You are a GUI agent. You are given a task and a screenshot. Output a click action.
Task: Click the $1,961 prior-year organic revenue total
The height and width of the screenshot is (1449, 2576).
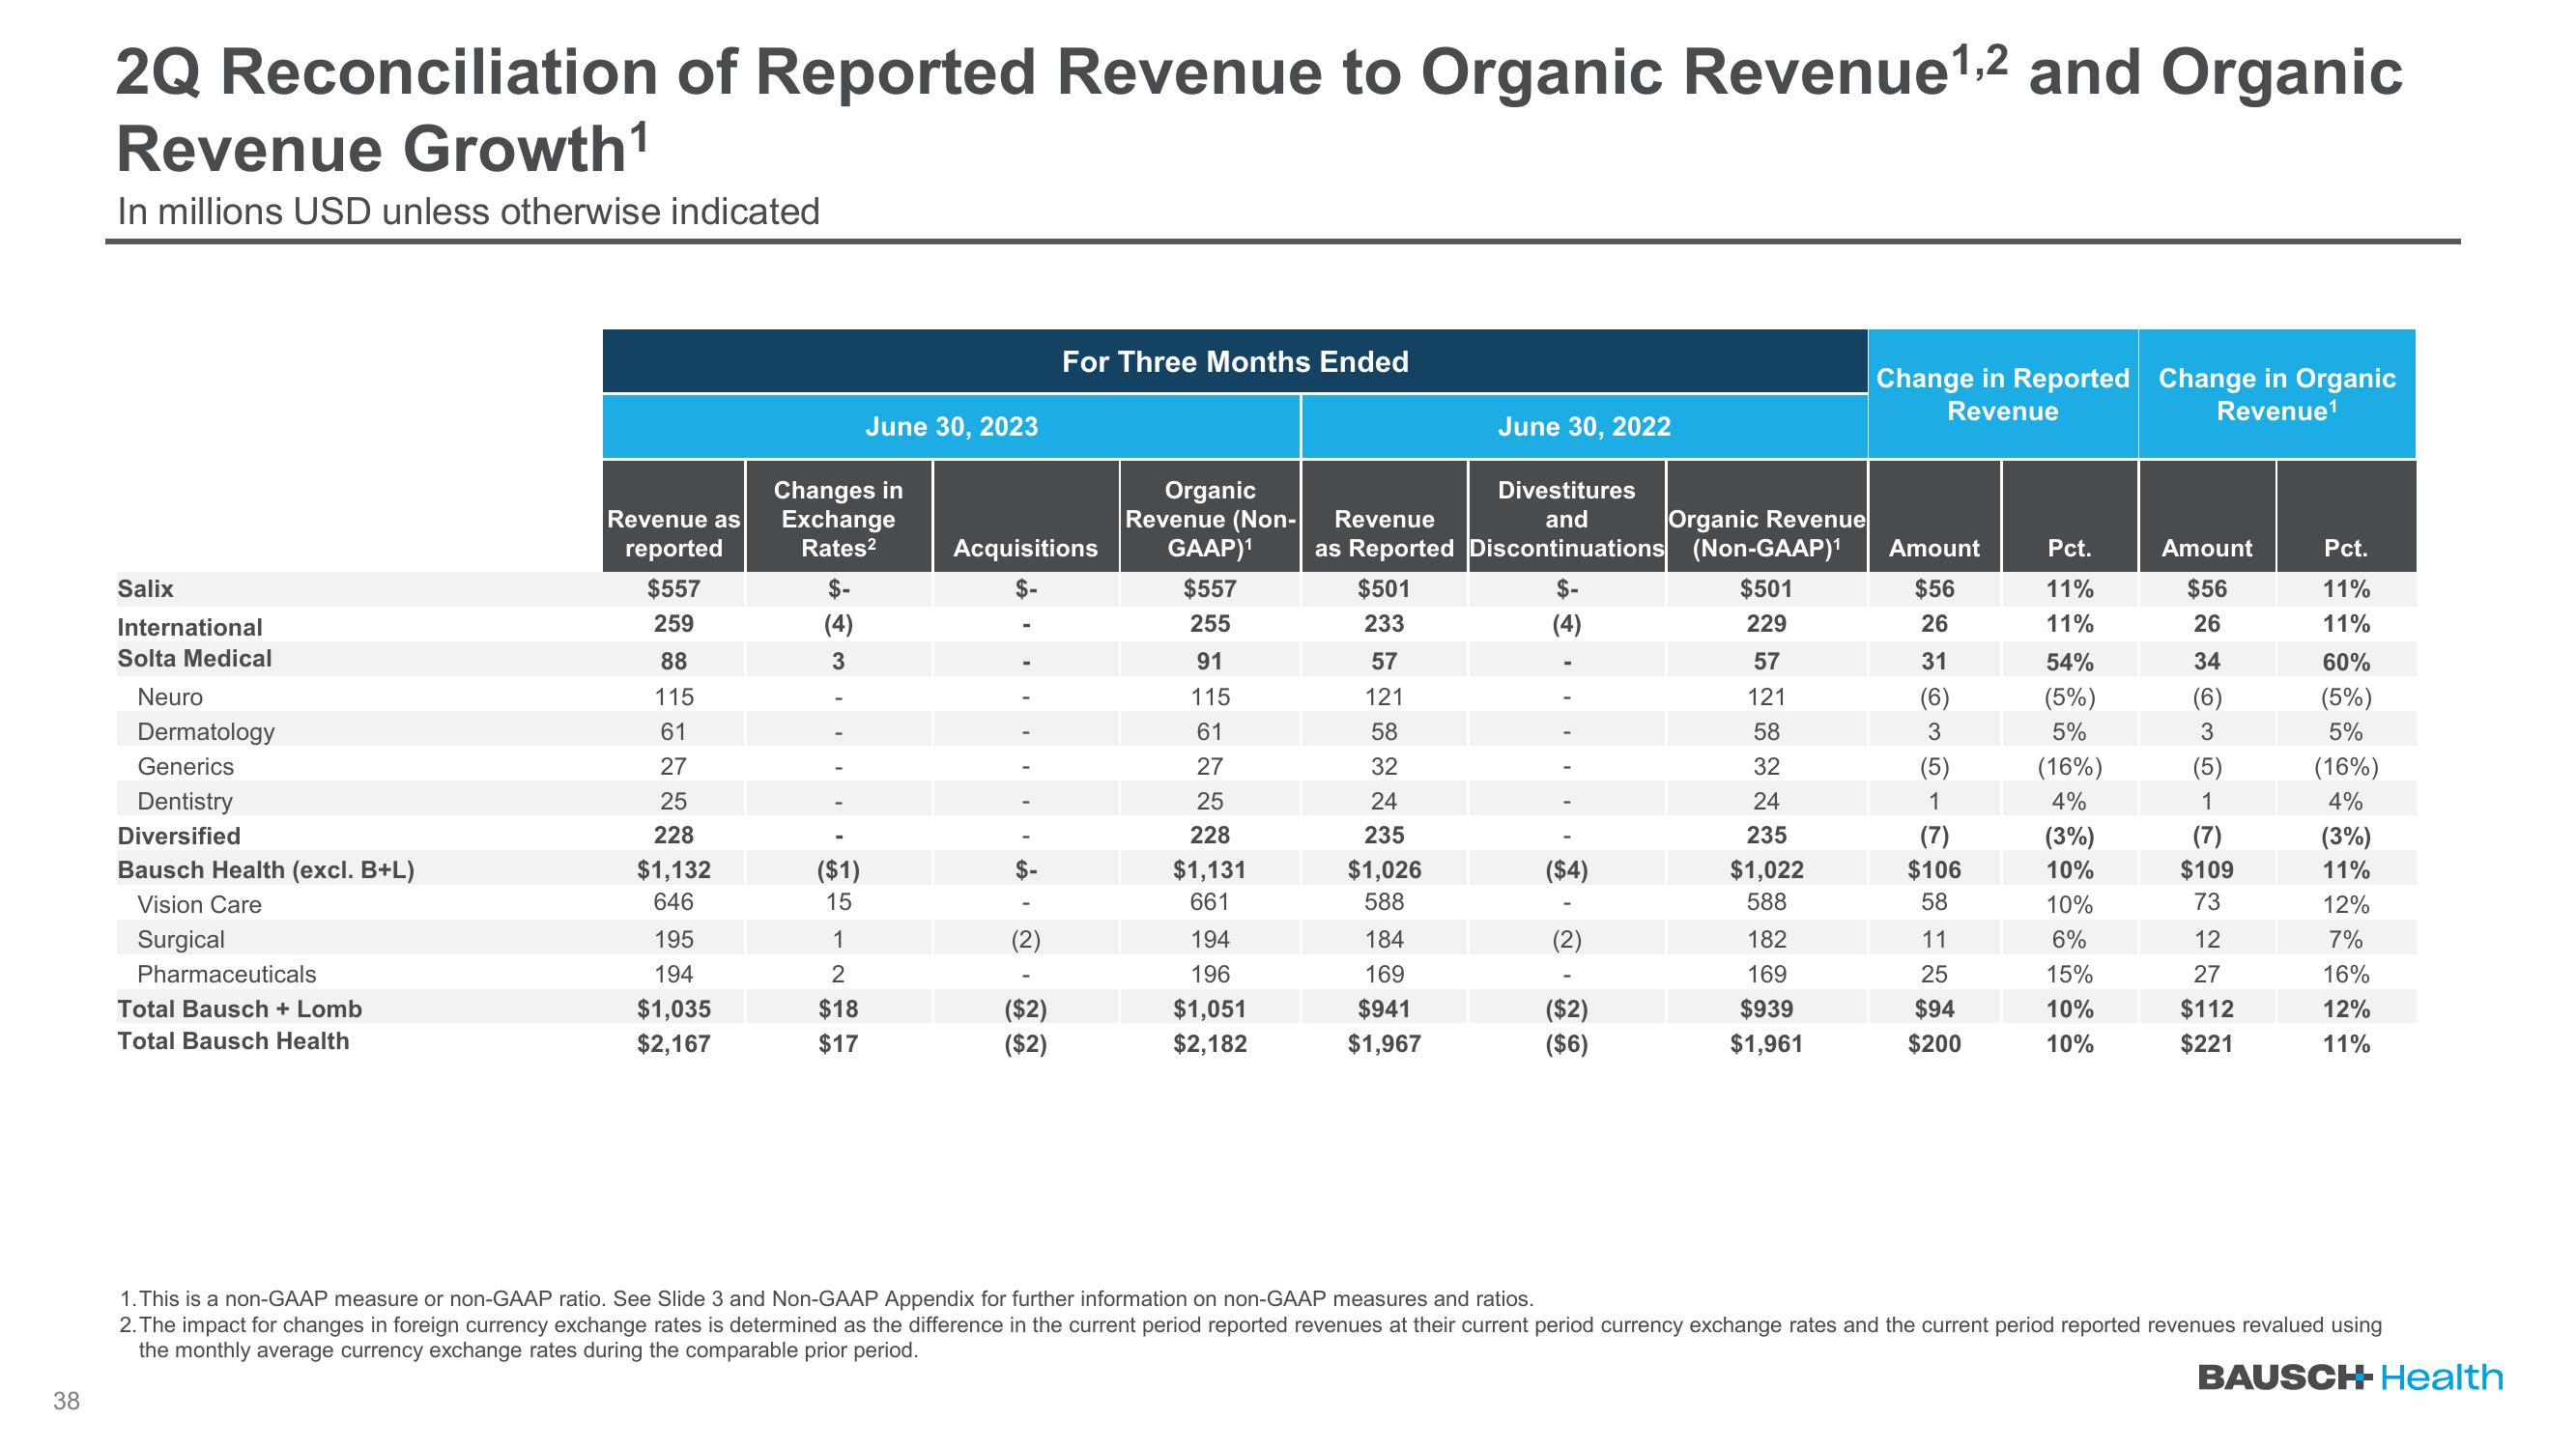(x=1766, y=1044)
